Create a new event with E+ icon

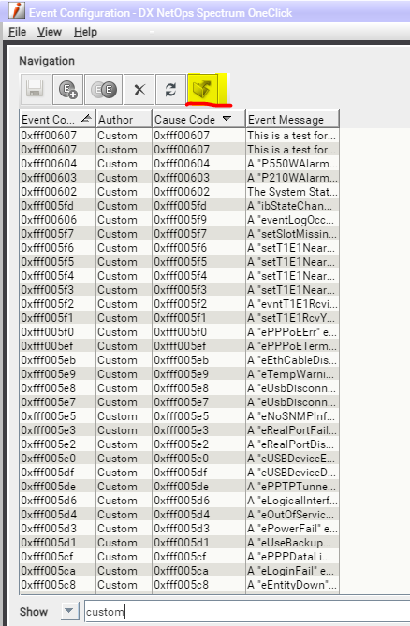(x=68, y=89)
